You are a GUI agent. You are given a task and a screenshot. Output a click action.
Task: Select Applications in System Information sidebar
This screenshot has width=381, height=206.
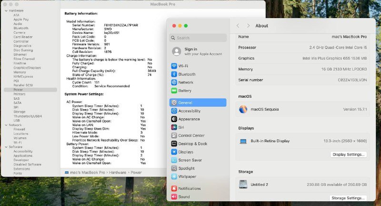click(x=23, y=155)
